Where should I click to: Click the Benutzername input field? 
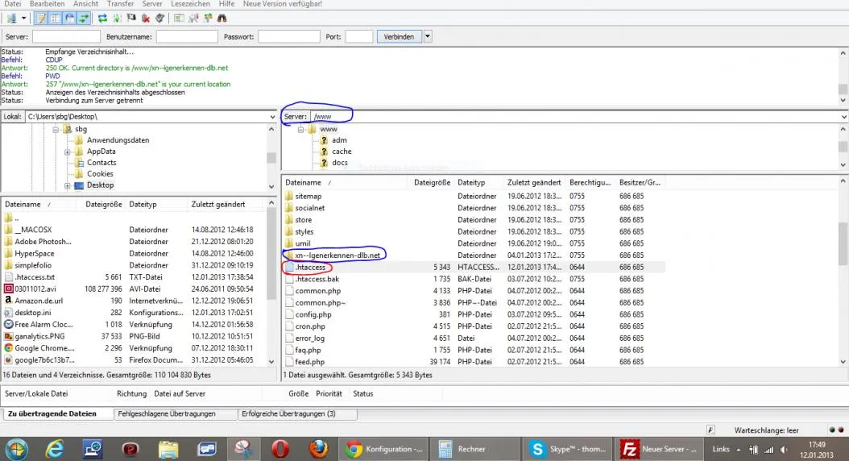click(x=187, y=37)
